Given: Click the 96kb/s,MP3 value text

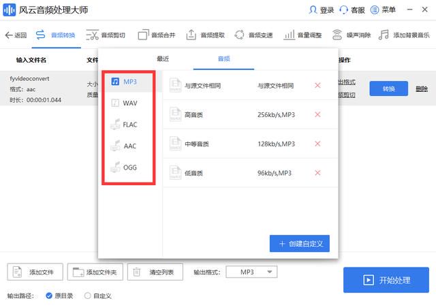Looking at the screenshot, I should coord(275,173).
